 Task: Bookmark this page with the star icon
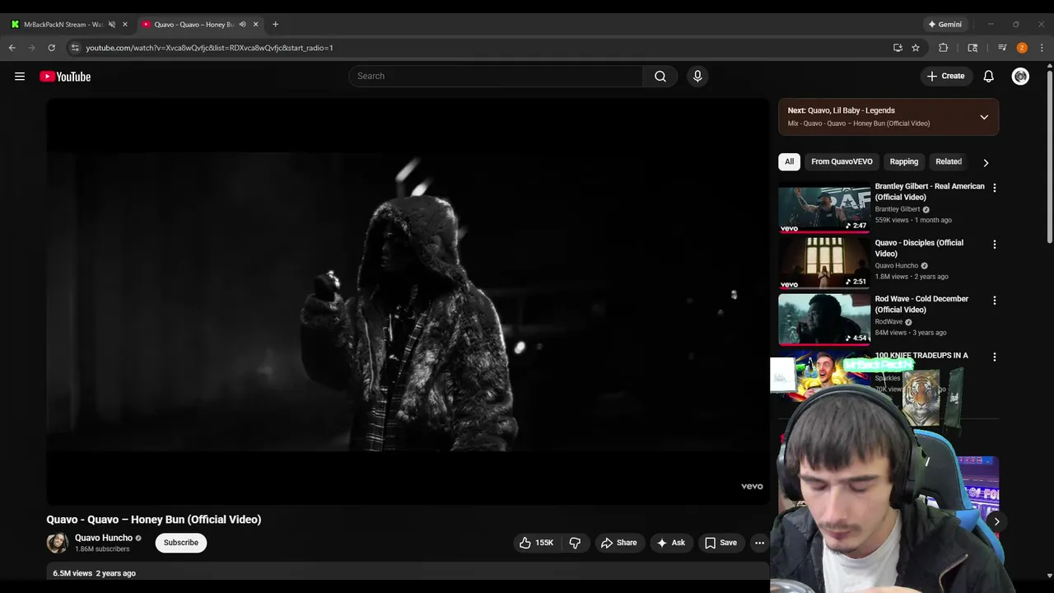pos(916,48)
